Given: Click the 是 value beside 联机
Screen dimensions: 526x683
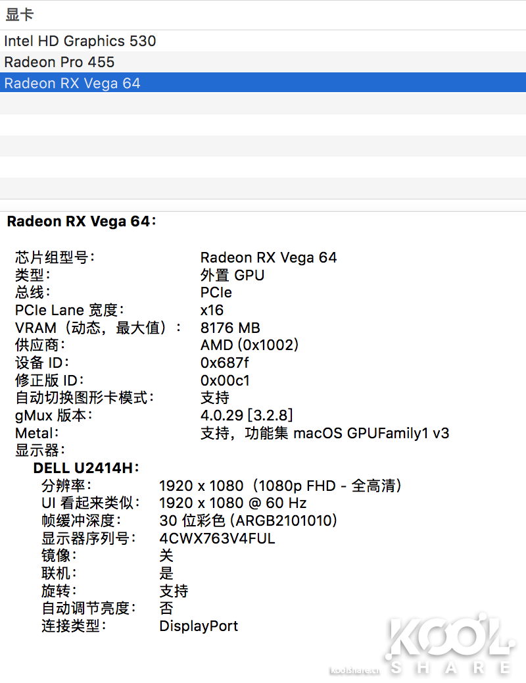Looking at the screenshot, I should coord(166,573).
